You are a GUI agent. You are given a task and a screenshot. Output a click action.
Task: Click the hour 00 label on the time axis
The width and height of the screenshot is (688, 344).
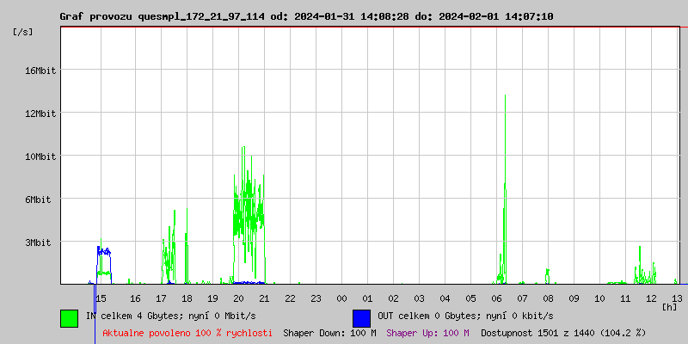[x=341, y=298]
